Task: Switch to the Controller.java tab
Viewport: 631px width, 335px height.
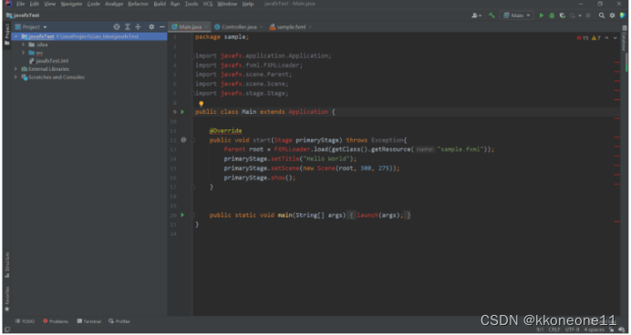Action: tap(239, 27)
